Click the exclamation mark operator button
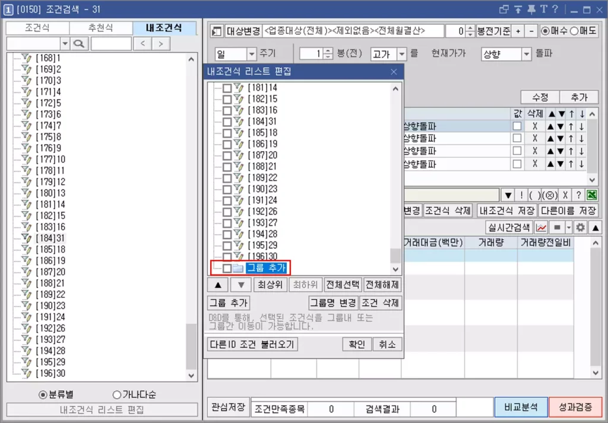 click(x=521, y=195)
